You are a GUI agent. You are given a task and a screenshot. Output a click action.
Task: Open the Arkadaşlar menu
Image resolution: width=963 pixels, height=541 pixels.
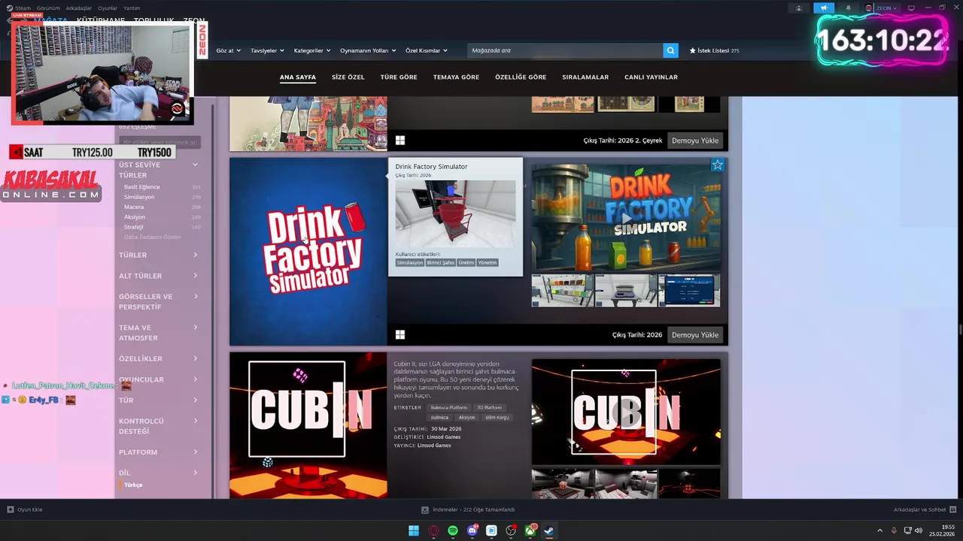click(79, 8)
